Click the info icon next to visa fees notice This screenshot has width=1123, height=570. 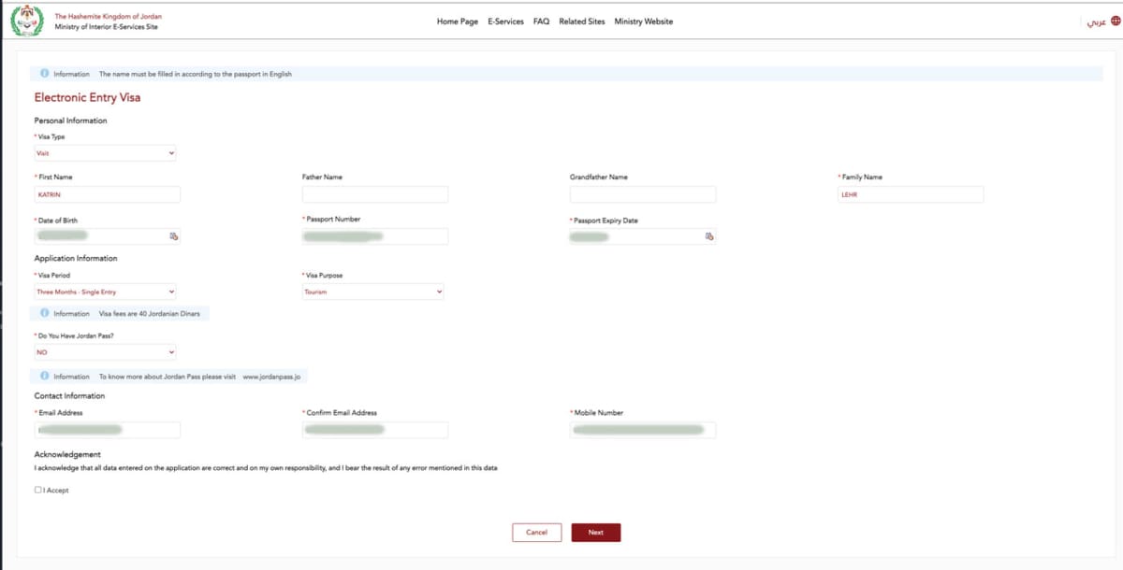44,313
